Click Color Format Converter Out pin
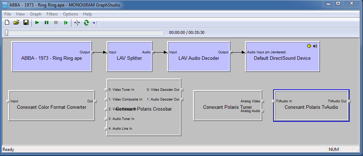This screenshot has height=156, width=363. point(95,101)
